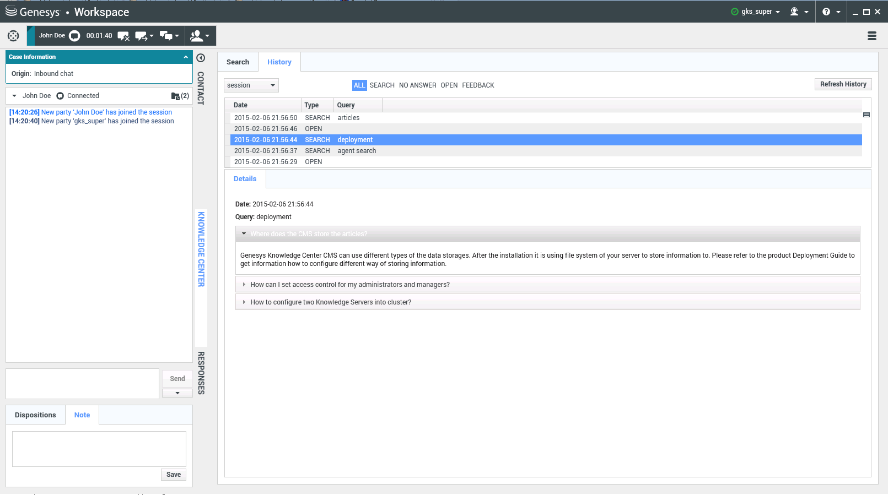This screenshot has width=888, height=495.
Task: Select the 'deployment' search history row
Action: 546,140
